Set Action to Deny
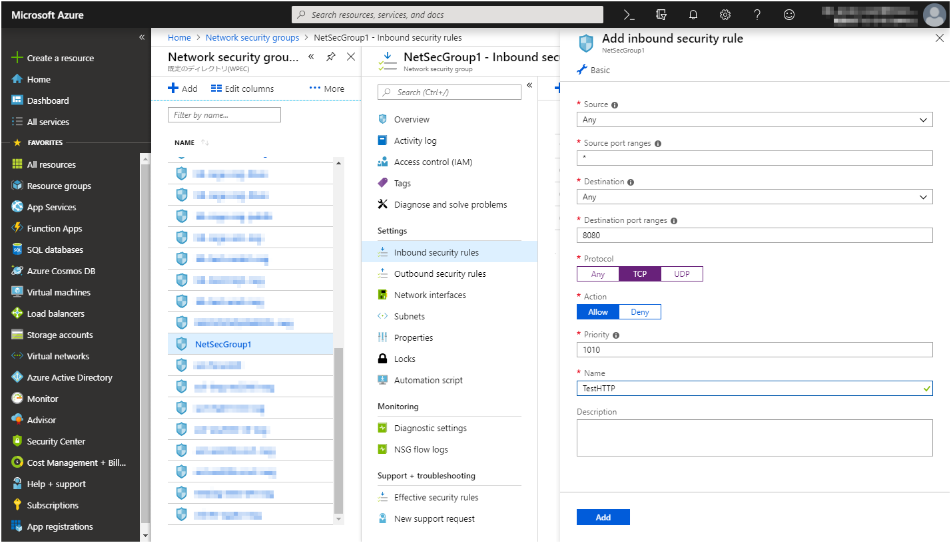This screenshot has height=543, width=951. [639, 312]
